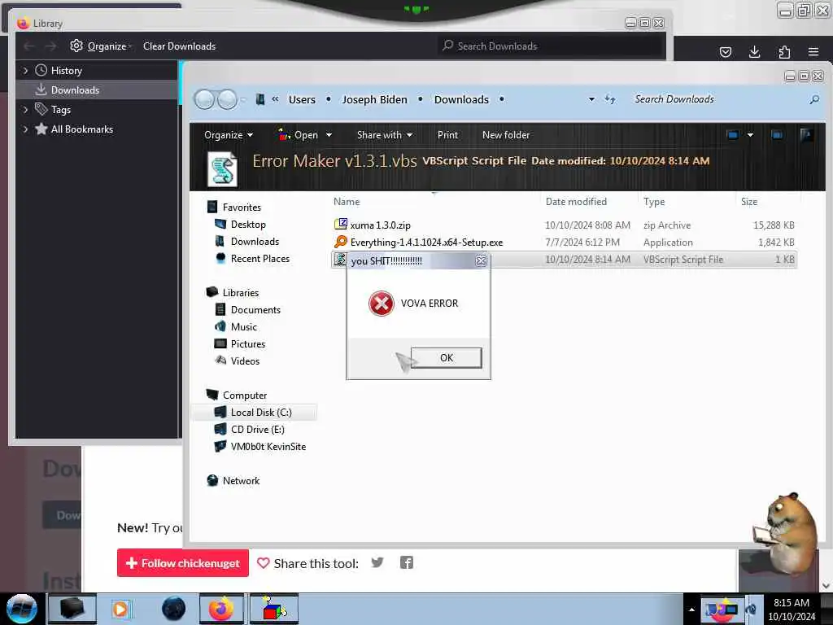Click the Library Search Downloads field
Image resolution: width=833 pixels, height=625 pixels.
point(552,46)
